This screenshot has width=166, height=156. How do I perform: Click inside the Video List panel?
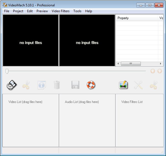(30, 122)
